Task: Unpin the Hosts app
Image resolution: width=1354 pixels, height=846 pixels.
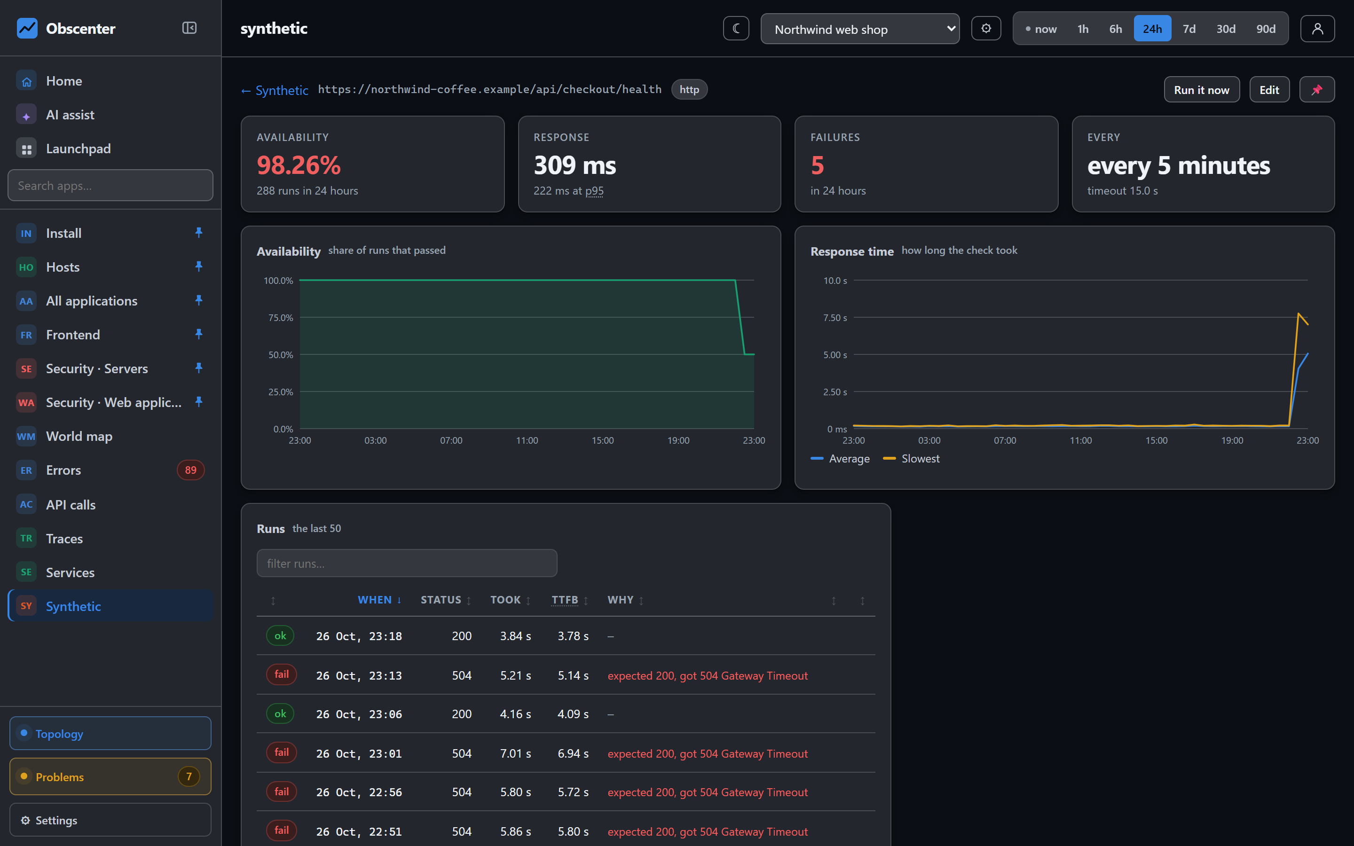Action: click(198, 267)
